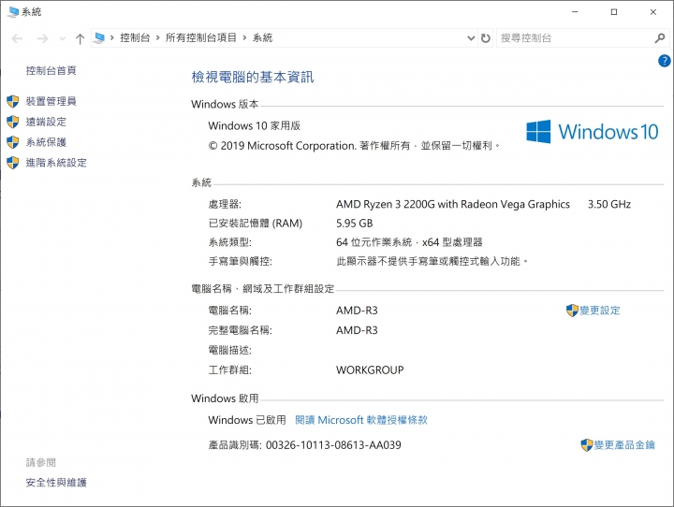Expand chevron before 控制台 breadcrumb
The image size is (674, 507).
[x=111, y=37]
